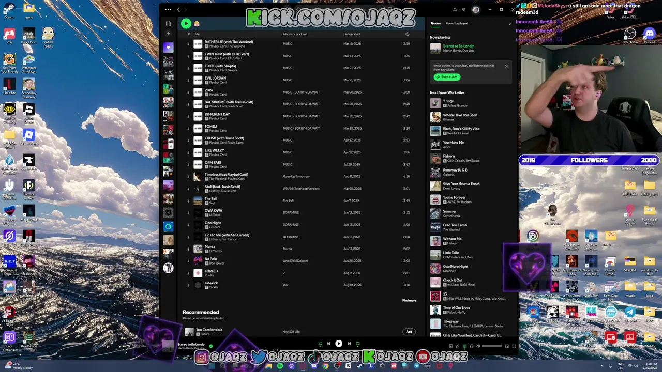Viewport: 662px width, 372px height.
Task: Open the weather widget in the taskbar
Action: pos(18,366)
